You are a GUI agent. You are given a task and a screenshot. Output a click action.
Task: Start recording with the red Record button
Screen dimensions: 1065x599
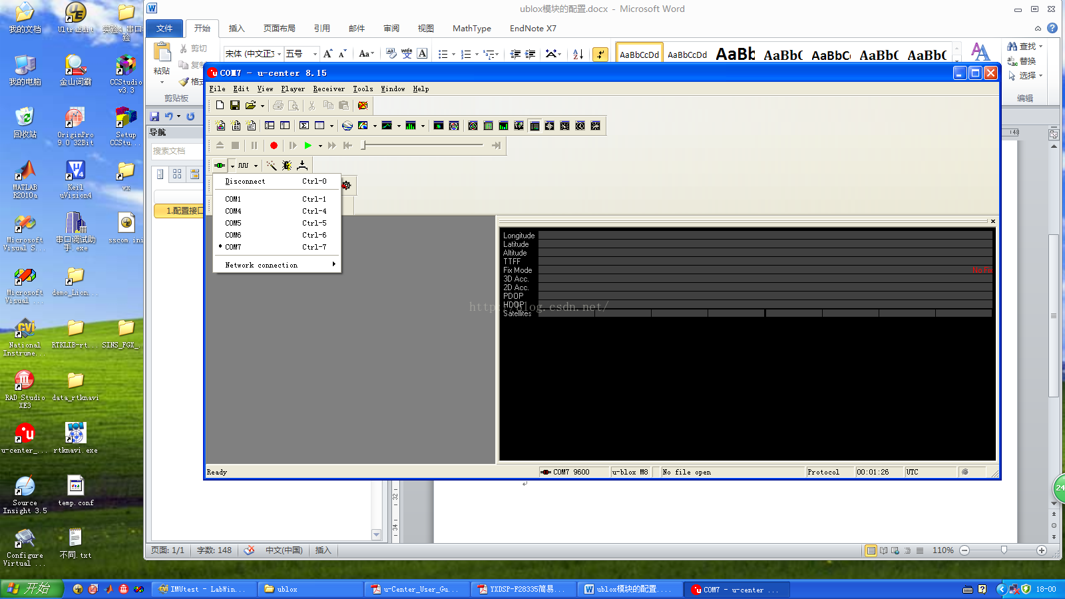coord(274,145)
